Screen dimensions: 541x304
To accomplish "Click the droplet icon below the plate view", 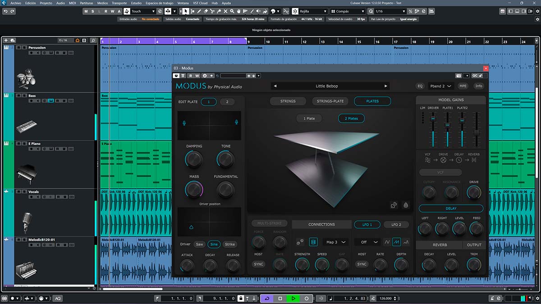I will 406,205.
